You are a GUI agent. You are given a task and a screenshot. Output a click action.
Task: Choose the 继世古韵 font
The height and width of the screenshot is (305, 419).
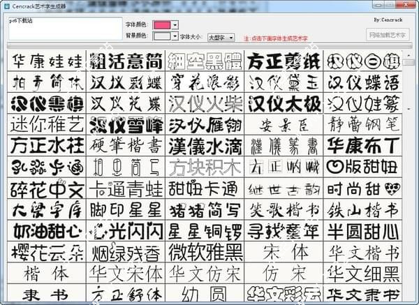click(284, 188)
